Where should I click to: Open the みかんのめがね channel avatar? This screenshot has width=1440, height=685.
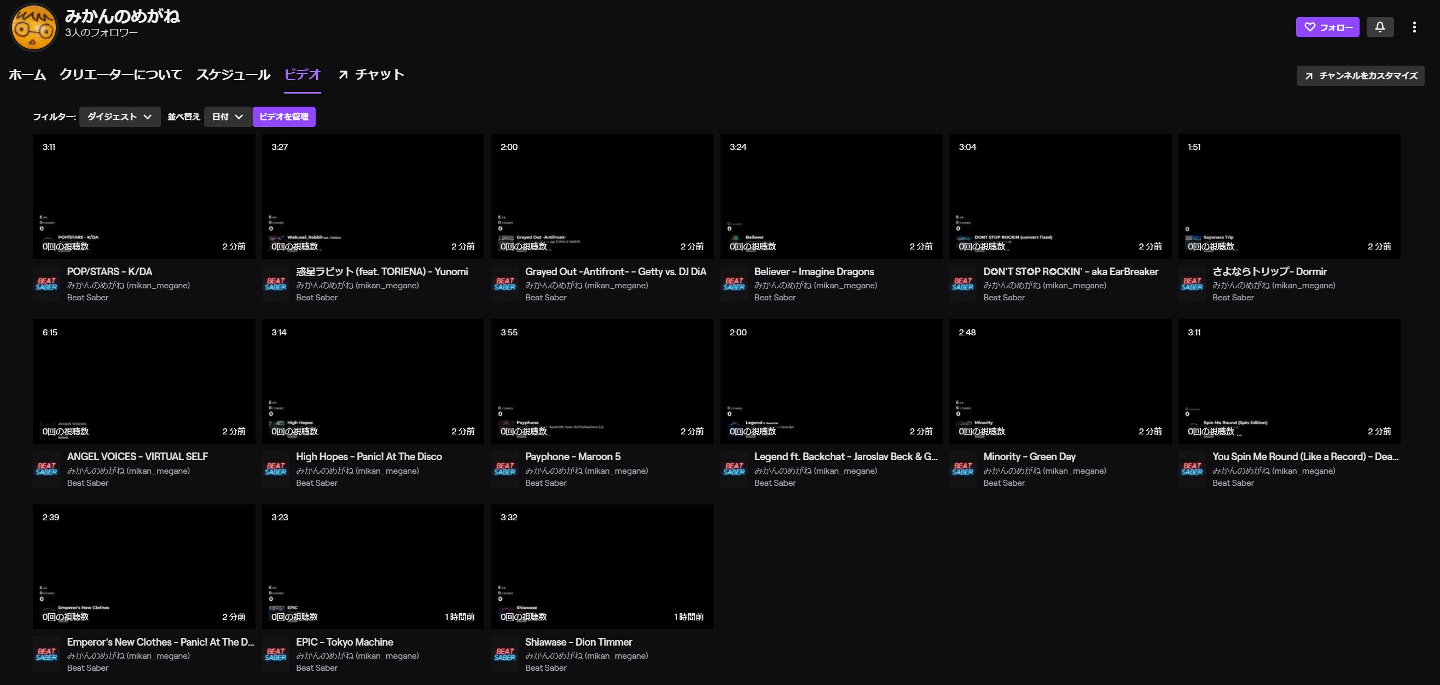tap(34, 27)
